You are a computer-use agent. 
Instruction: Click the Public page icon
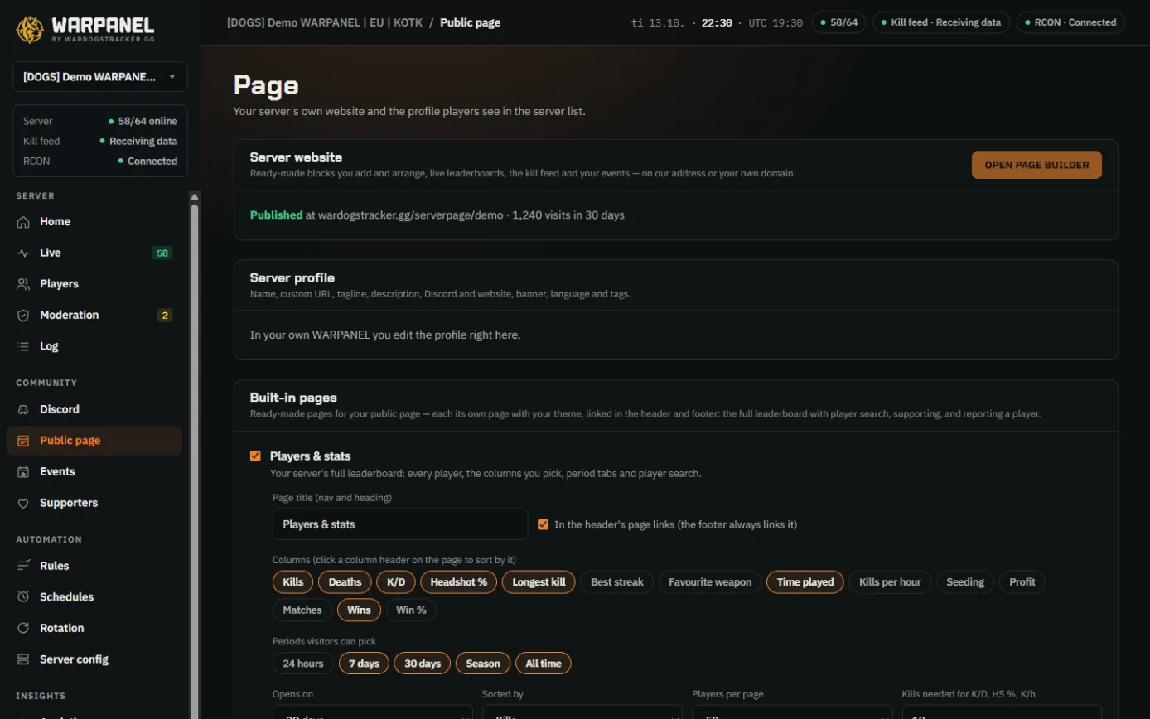tap(23, 441)
